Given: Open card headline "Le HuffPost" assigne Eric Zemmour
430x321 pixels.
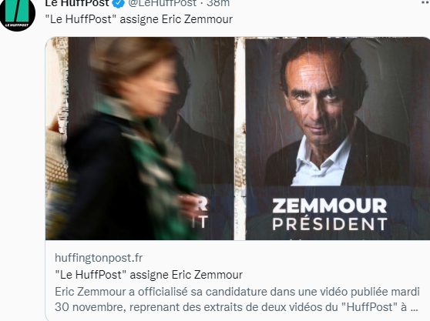Looking at the screenshot, I should 149,275.
